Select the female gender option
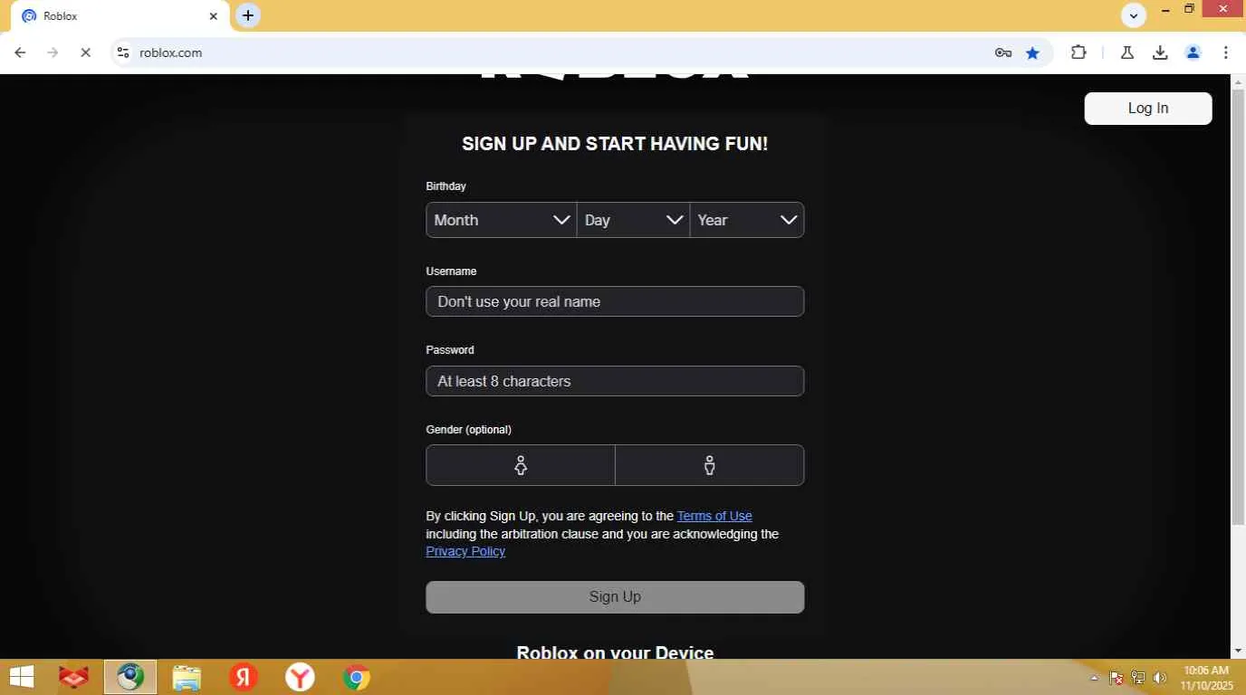1246x695 pixels. coord(521,465)
